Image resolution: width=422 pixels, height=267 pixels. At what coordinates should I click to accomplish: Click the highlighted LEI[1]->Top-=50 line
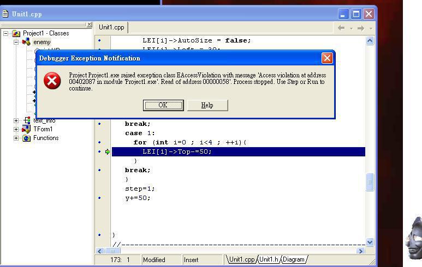(239, 152)
